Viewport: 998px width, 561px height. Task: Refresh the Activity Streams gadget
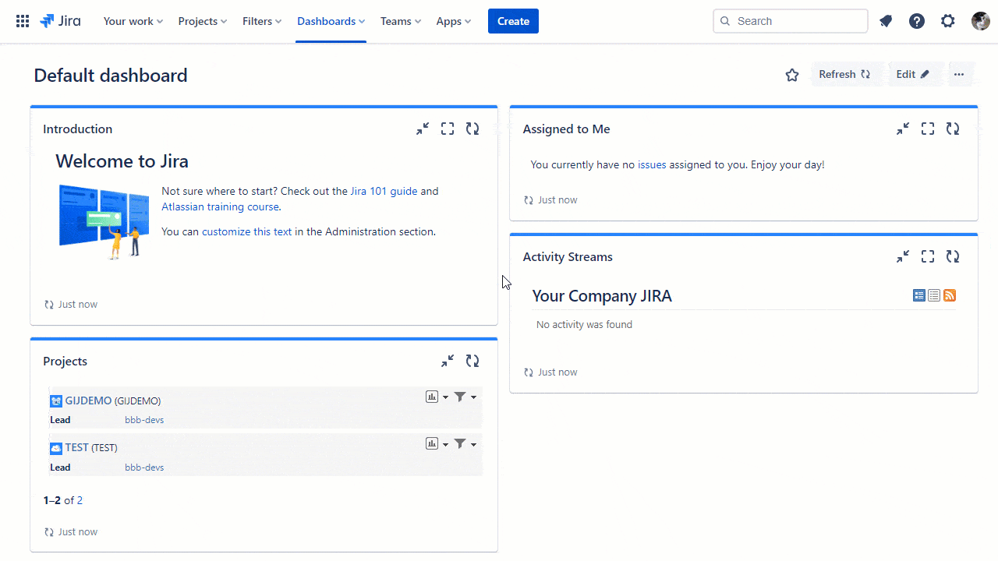point(953,256)
